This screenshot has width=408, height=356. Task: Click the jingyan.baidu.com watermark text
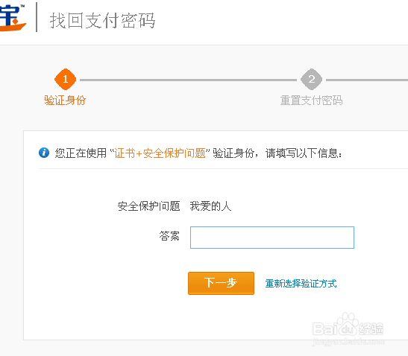(x=348, y=341)
